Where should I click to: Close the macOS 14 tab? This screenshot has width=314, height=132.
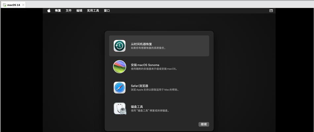[x=23, y=5]
